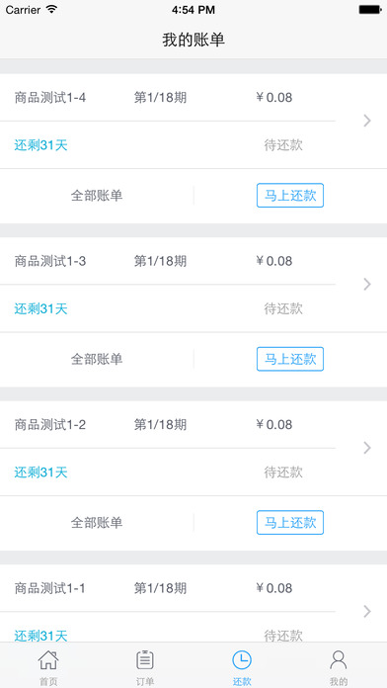
Task: Expand details chevron for 商品测试1-4
Action: (367, 121)
